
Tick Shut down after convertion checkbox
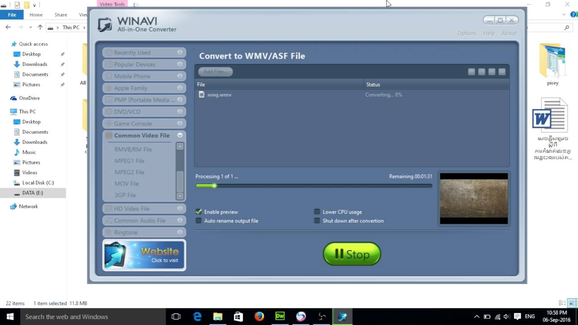(317, 221)
